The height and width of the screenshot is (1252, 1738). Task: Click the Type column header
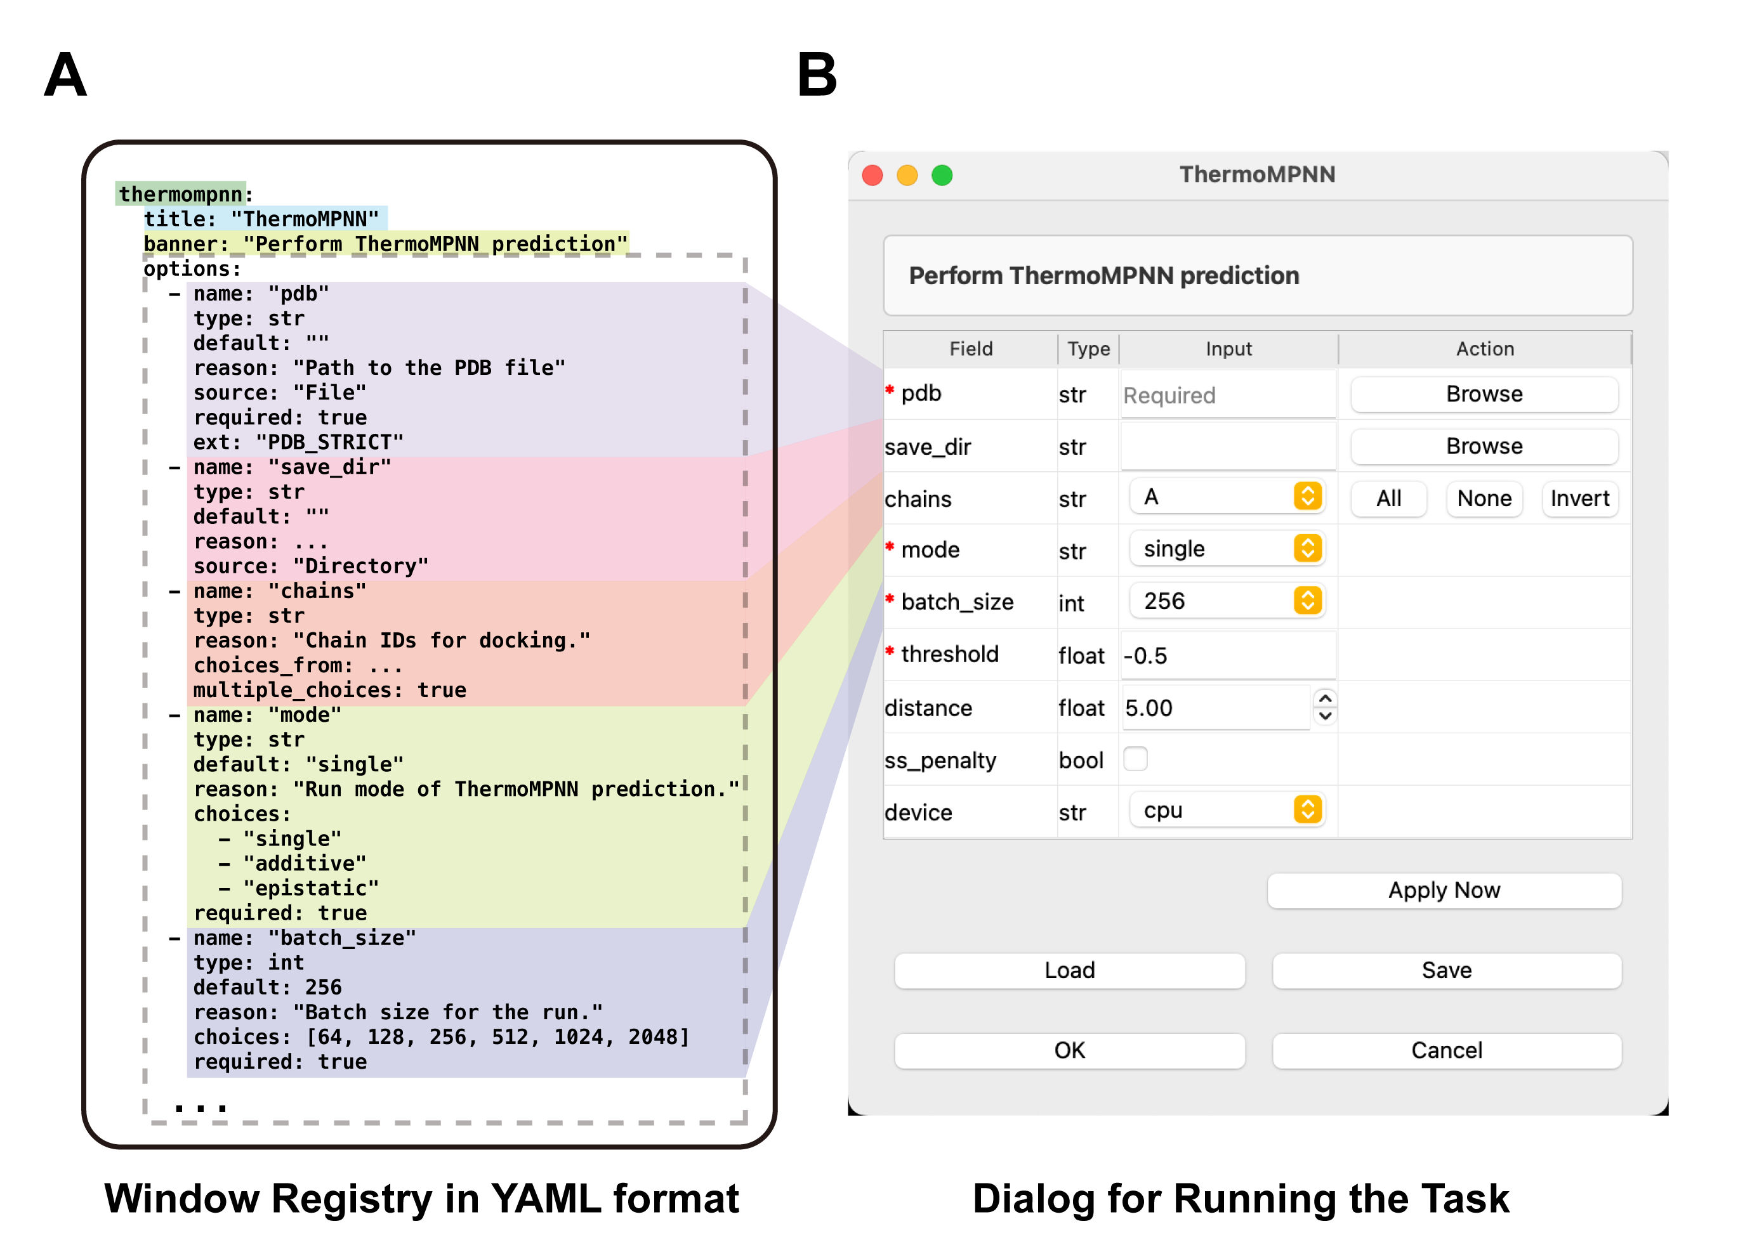(1088, 348)
